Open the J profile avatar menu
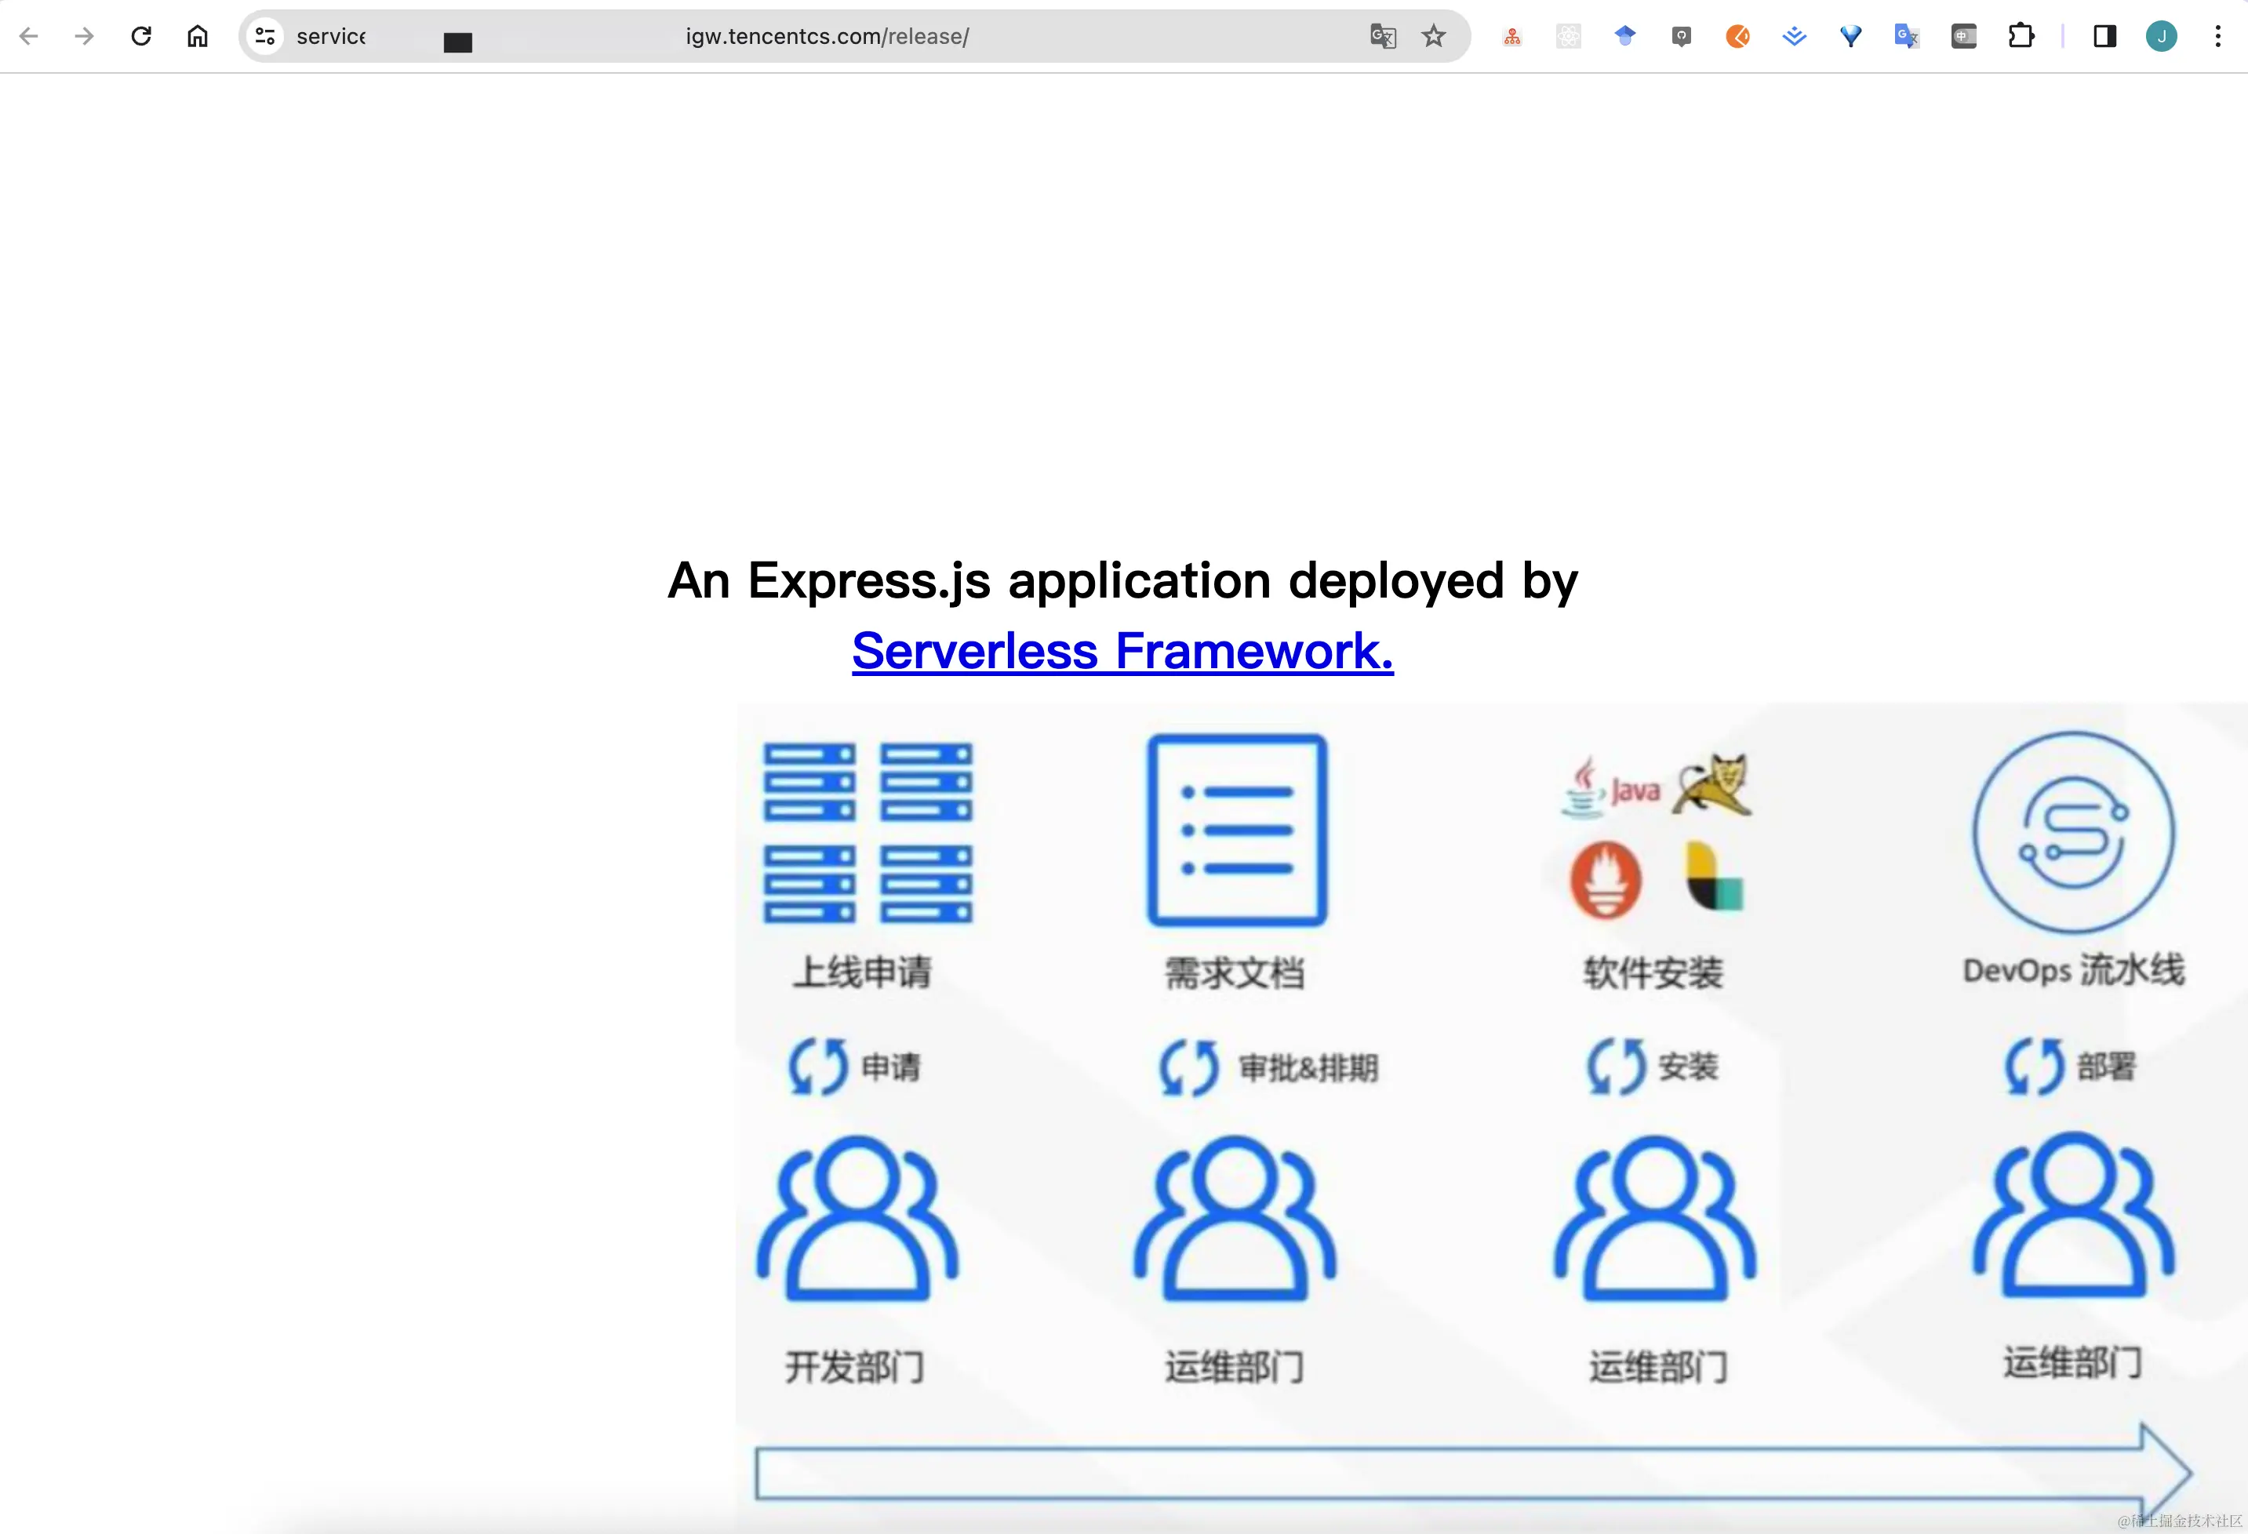The image size is (2248, 1534). (x=2161, y=37)
